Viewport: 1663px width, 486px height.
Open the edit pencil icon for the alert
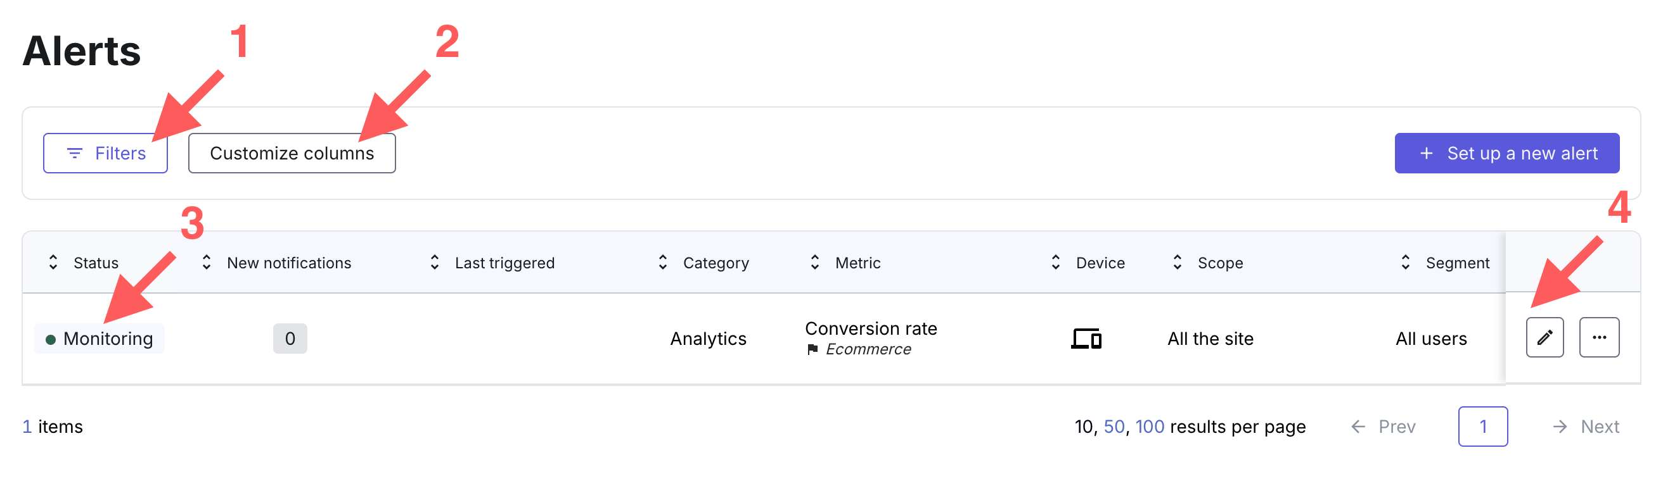tap(1545, 337)
